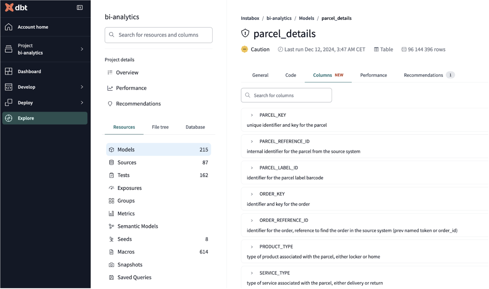The height and width of the screenshot is (289, 489).
Task: Expand the PARCEL_KEY column row
Action: point(252,115)
